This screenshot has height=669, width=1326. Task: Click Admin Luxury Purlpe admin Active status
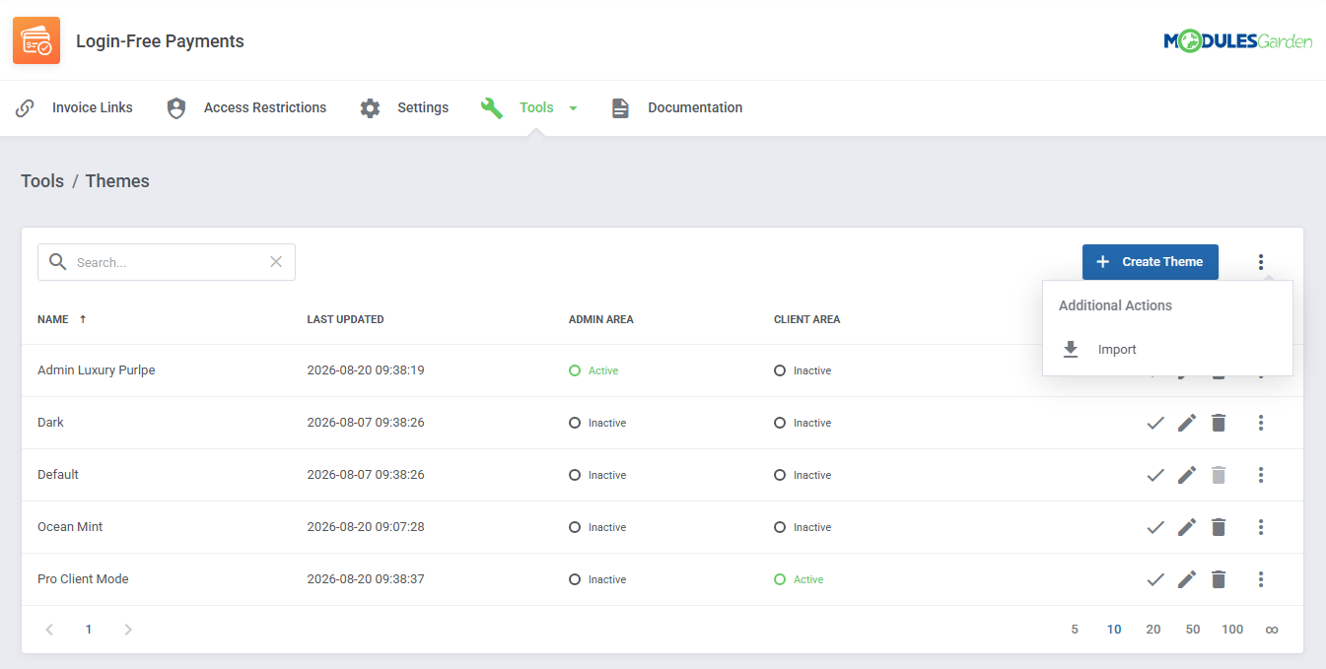[593, 370]
